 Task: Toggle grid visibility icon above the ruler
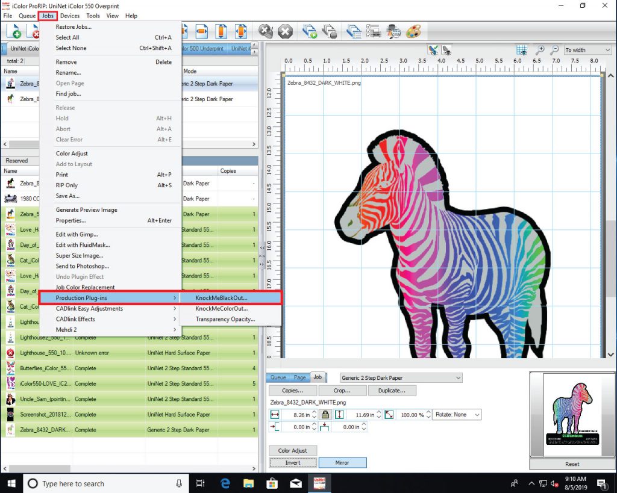click(522, 50)
